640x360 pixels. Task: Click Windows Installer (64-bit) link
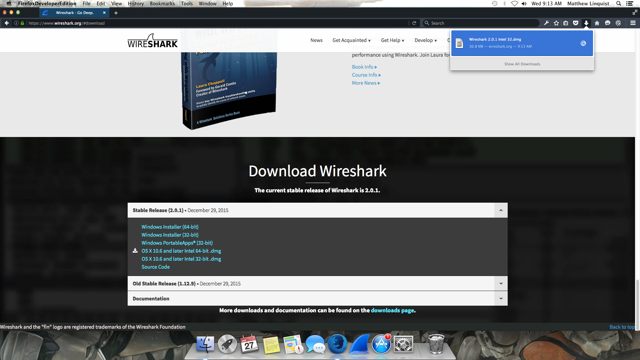[170, 227]
